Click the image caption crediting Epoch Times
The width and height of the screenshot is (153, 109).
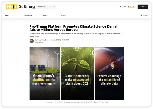[x=76, y=102]
